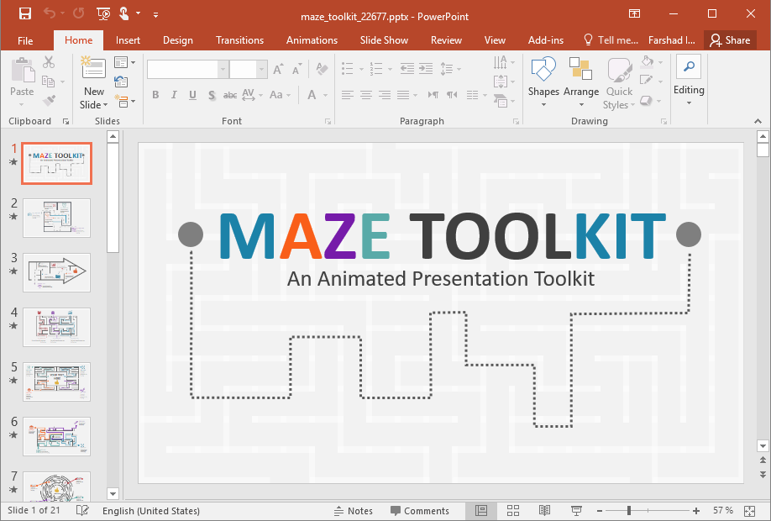Toggle the Comments pane

[x=419, y=510]
